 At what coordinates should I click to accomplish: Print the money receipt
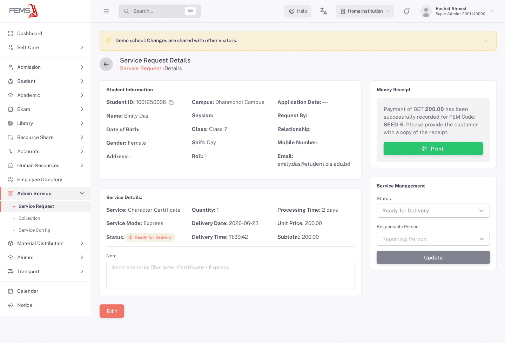tap(433, 149)
